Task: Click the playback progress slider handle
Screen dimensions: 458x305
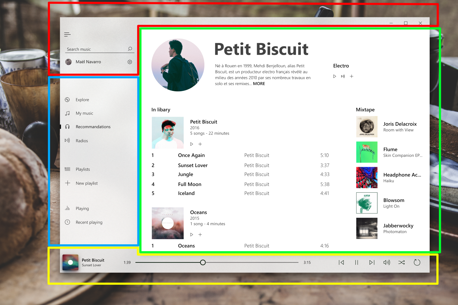Action: (203, 262)
